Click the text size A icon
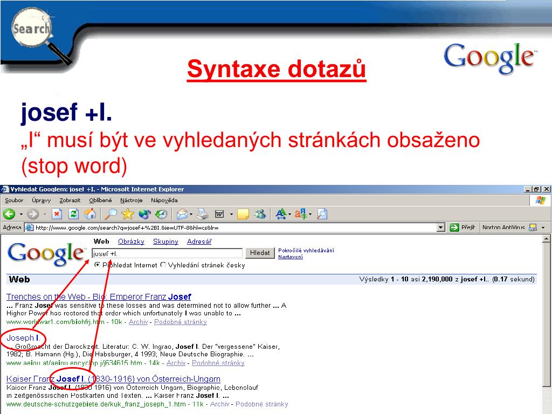This screenshot has height=414, width=552. tap(281, 213)
